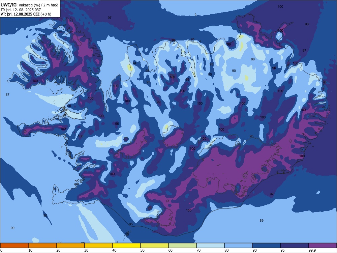
Task: Pick the light green 60–70 legend swatch
Action: coord(182,246)
